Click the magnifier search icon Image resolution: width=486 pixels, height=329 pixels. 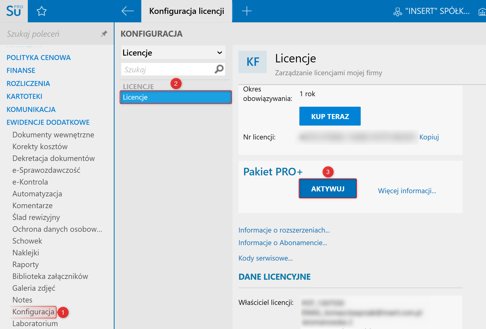[x=219, y=69]
